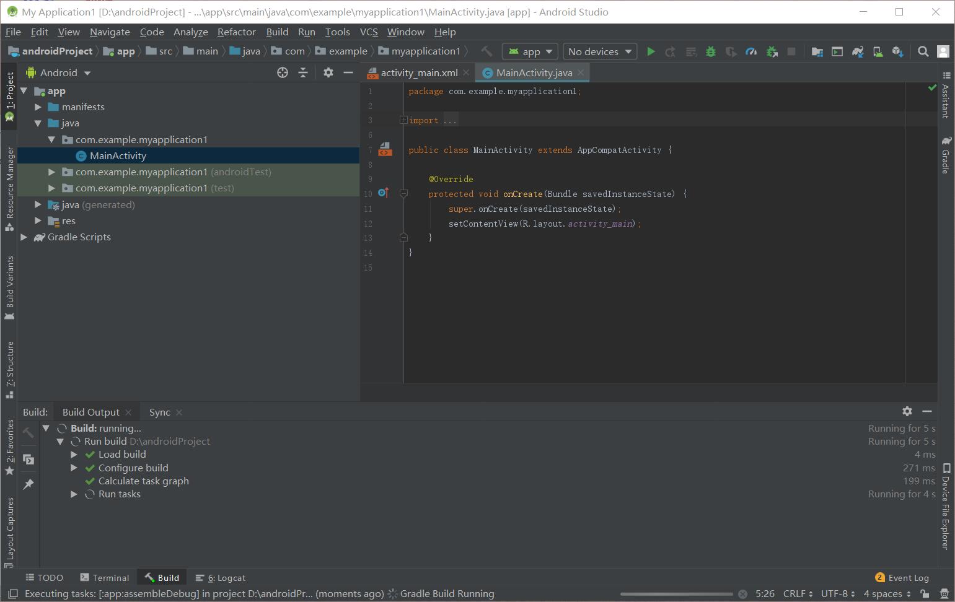The height and width of the screenshot is (602, 955).
Task: Open the VCS menu
Action: (369, 32)
